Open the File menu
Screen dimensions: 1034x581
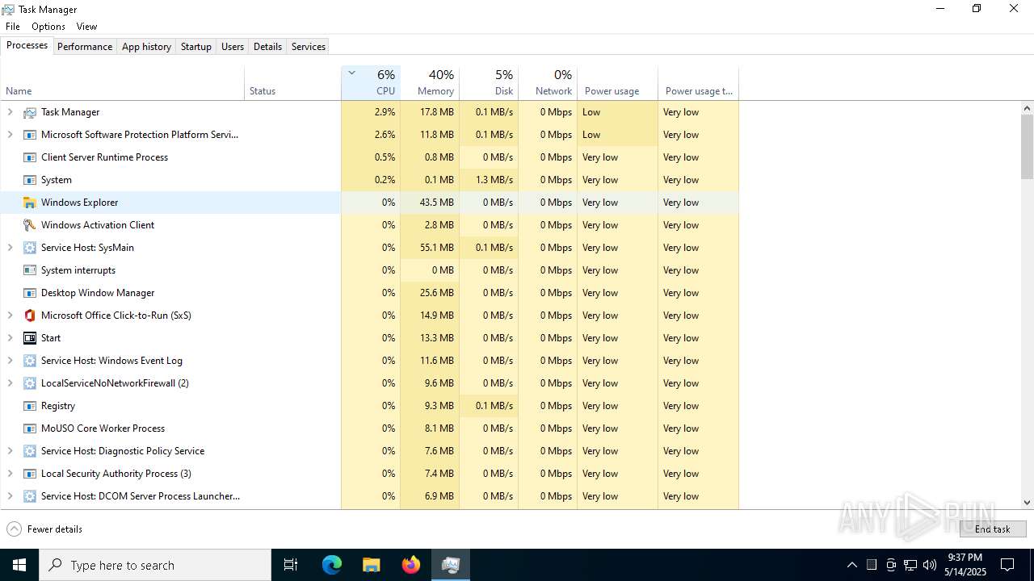(13, 27)
